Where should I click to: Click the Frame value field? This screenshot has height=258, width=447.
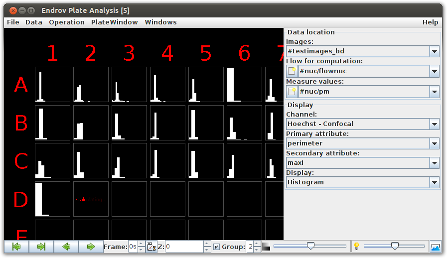pyautogui.click(x=133, y=247)
